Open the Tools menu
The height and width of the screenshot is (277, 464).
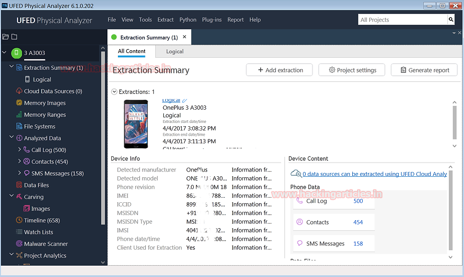145,19
